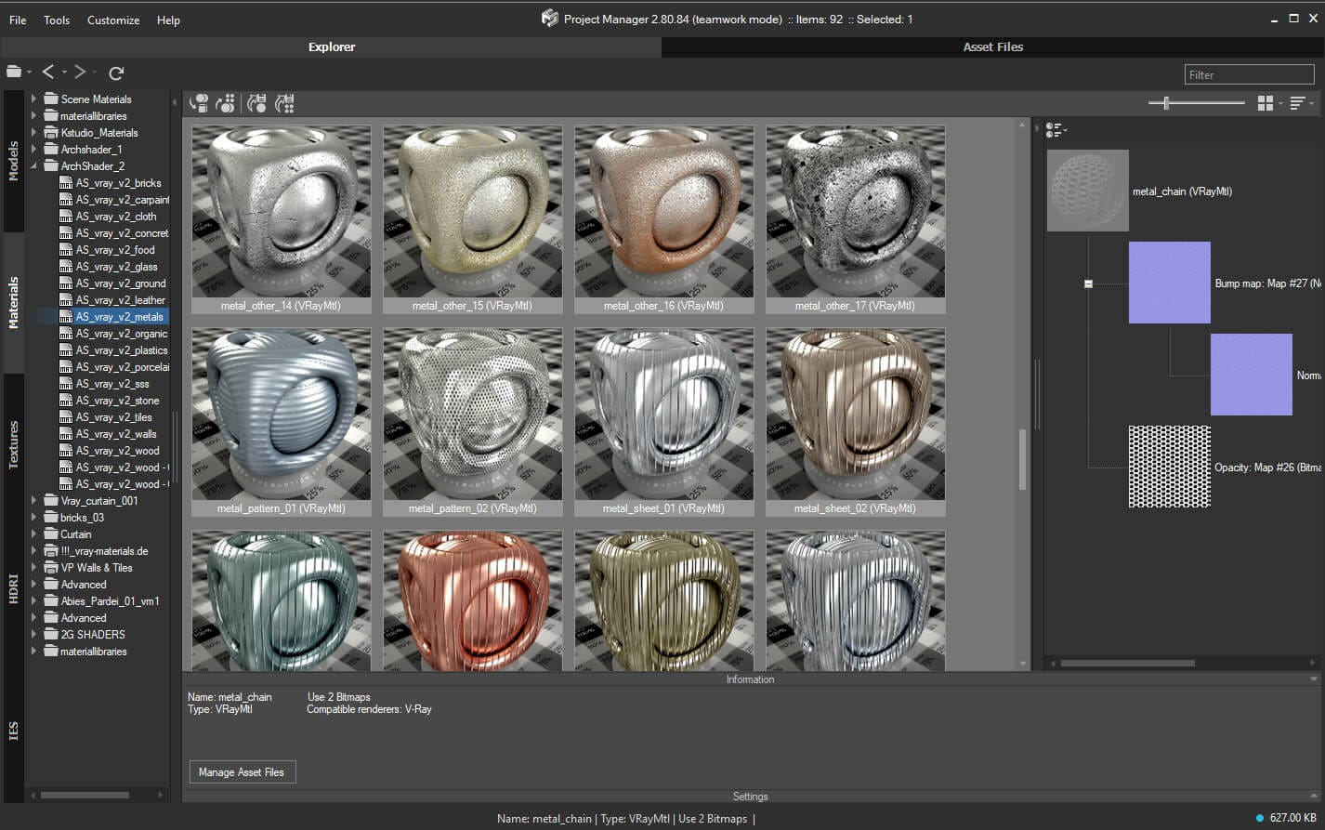Viewport: 1325px width, 830px height.
Task: Click the Manage Asset Files button
Action: pos(242,772)
